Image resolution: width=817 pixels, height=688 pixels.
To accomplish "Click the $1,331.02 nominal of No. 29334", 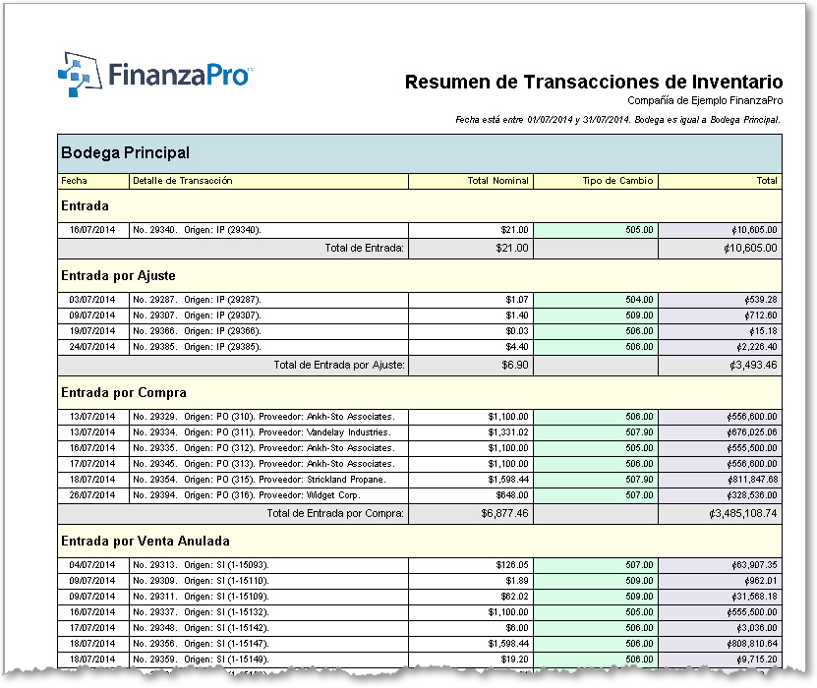I will tap(508, 432).
